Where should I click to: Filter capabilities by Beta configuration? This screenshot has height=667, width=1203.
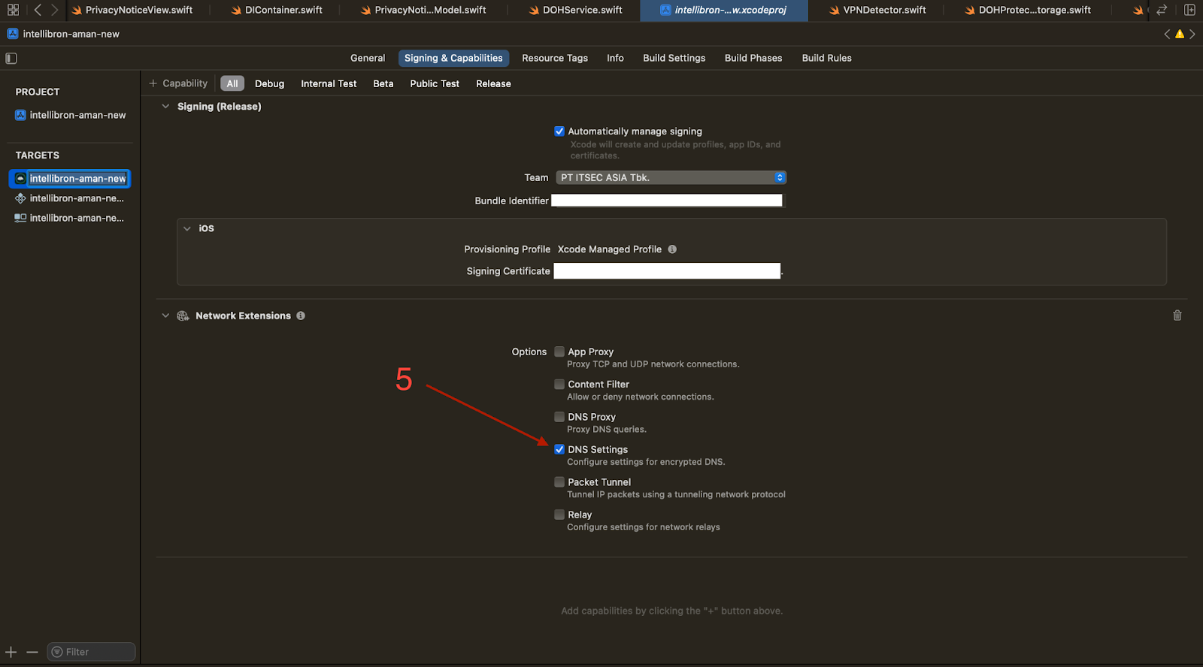click(x=383, y=83)
